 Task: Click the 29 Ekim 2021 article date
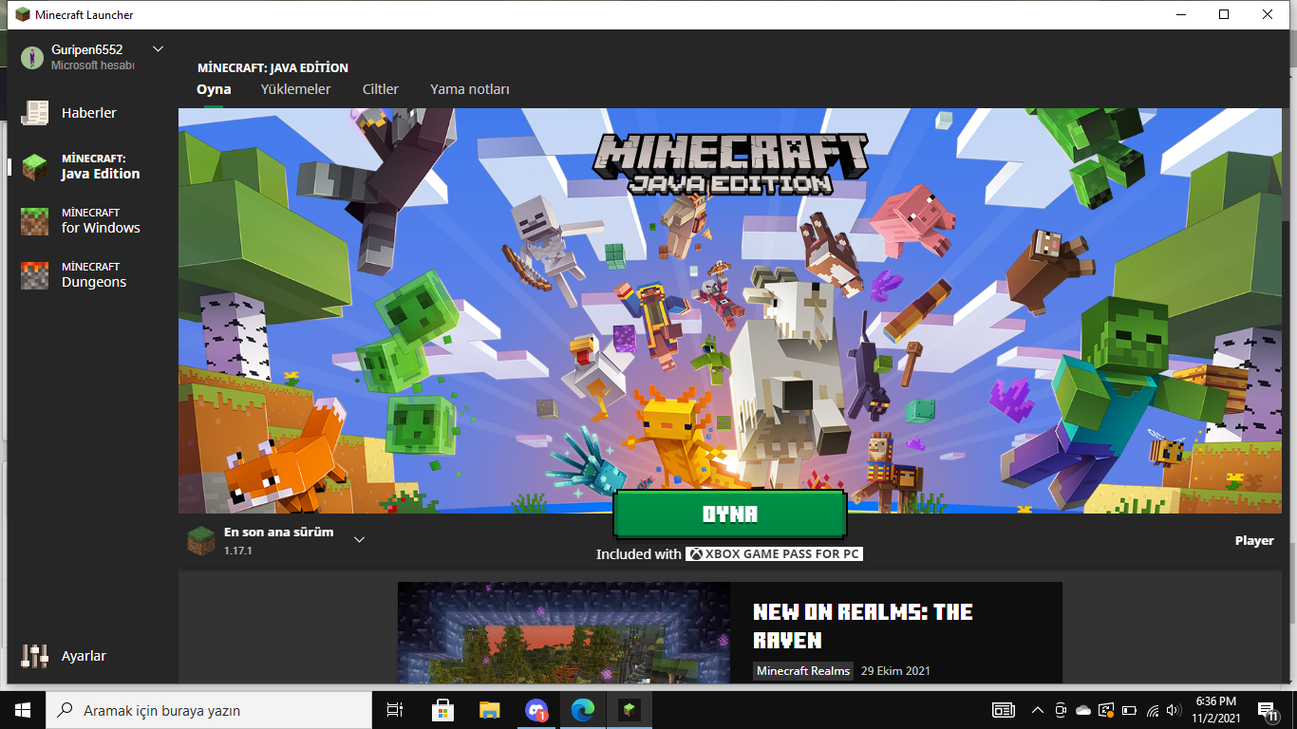(x=895, y=671)
